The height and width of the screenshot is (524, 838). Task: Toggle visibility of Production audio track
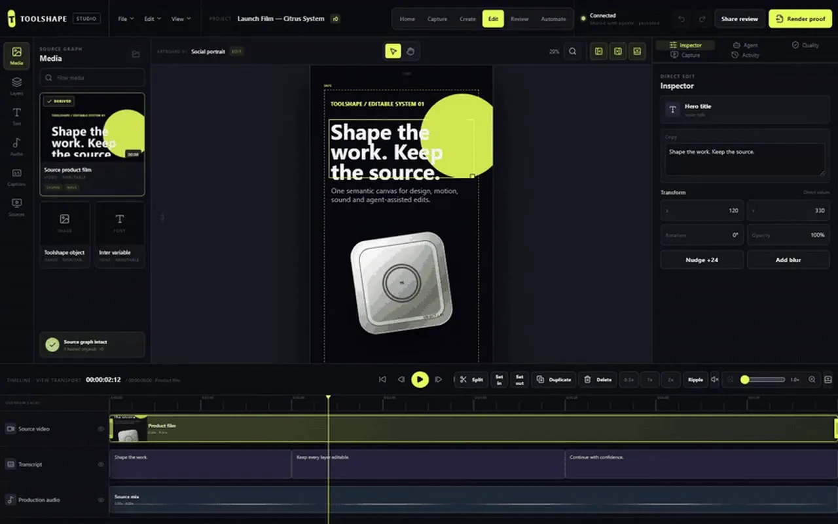tap(101, 500)
